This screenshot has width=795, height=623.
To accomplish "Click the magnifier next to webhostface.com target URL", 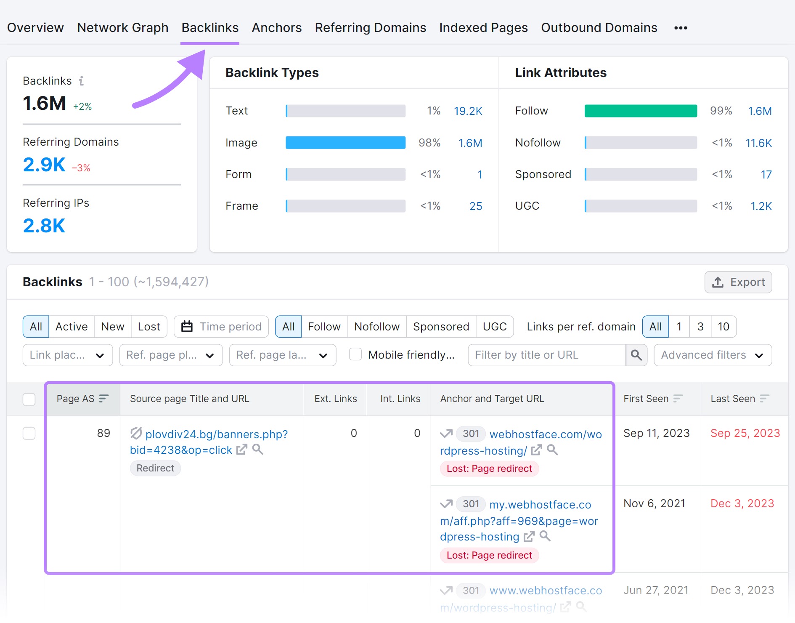I will (553, 451).
